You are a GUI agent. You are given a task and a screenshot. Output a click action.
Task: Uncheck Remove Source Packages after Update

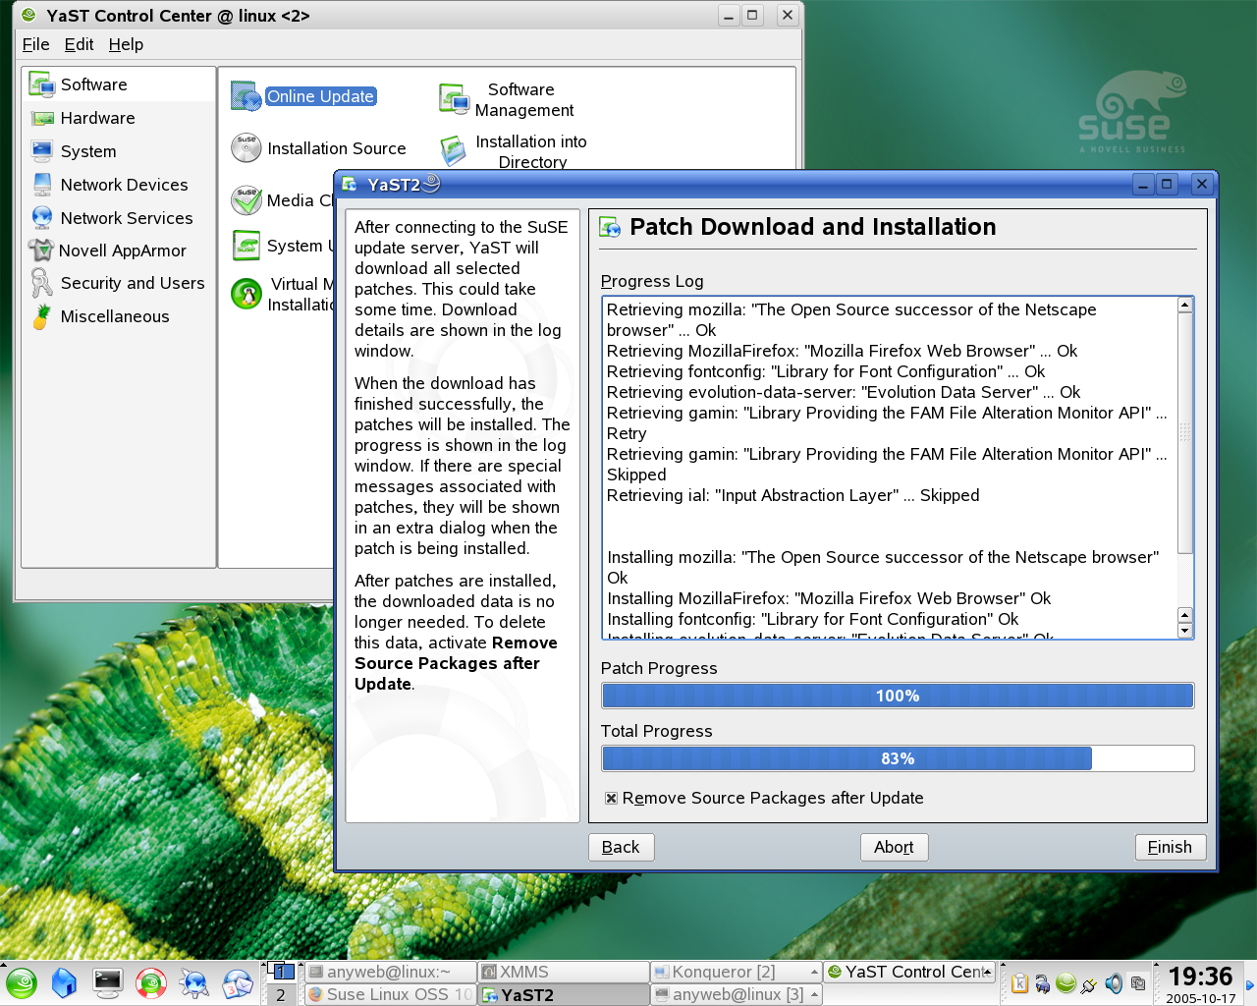[612, 799]
